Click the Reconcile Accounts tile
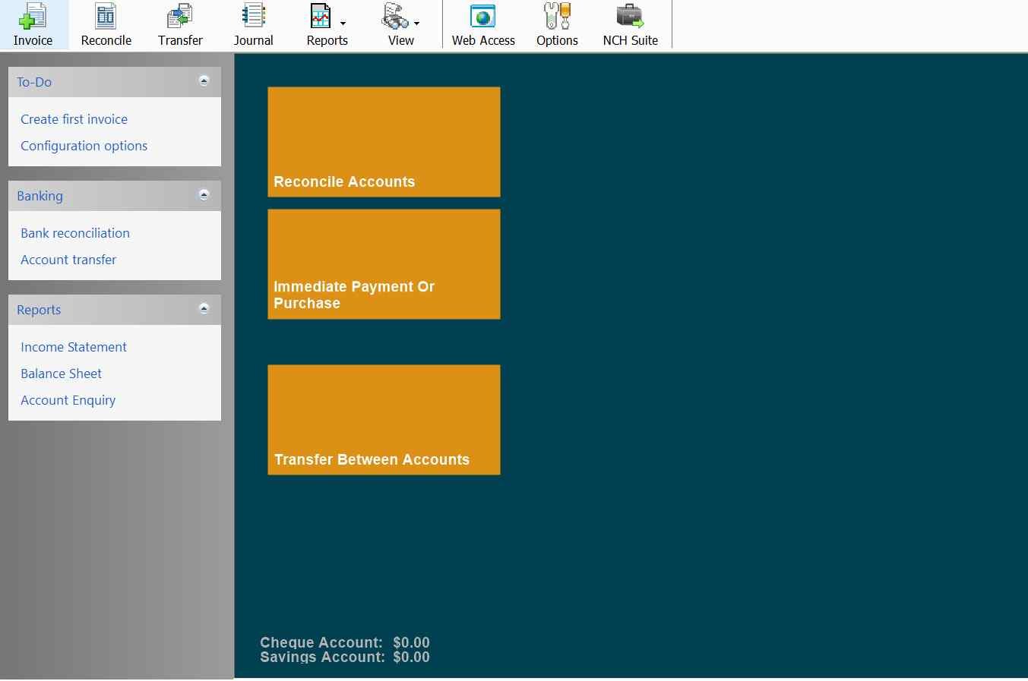The image size is (1028, 681). point(384,142)
